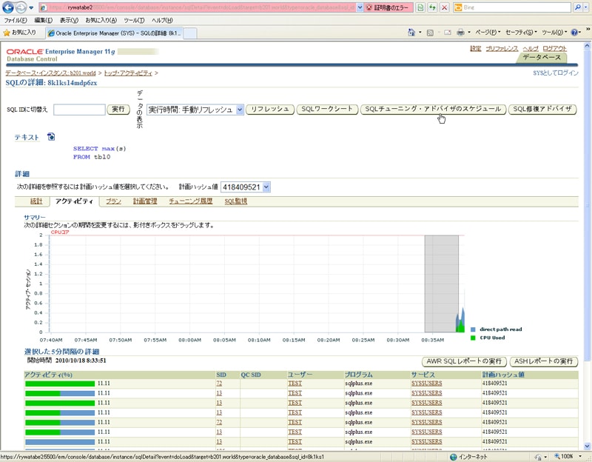
Task: Run the ASHレポートの実行 button
Action: coord(545,361)
